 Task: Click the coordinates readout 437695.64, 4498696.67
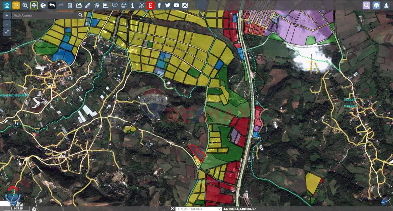point(239,209)
